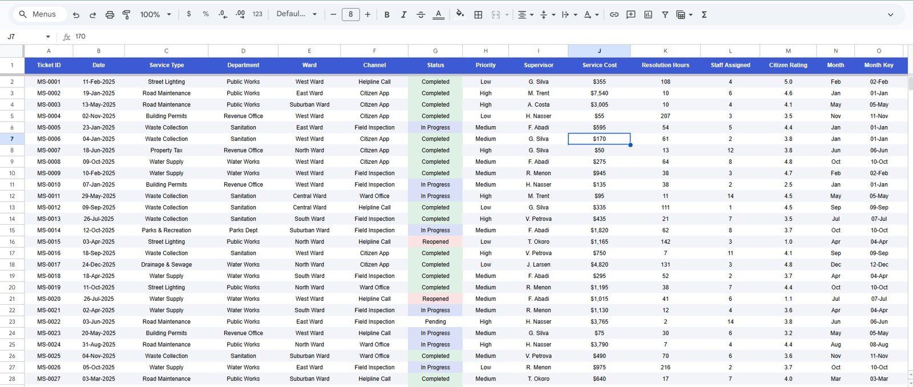The width and height of the screenshot is (913, 387).
Task: Expand merge cells options arrow
Action: 507,15
